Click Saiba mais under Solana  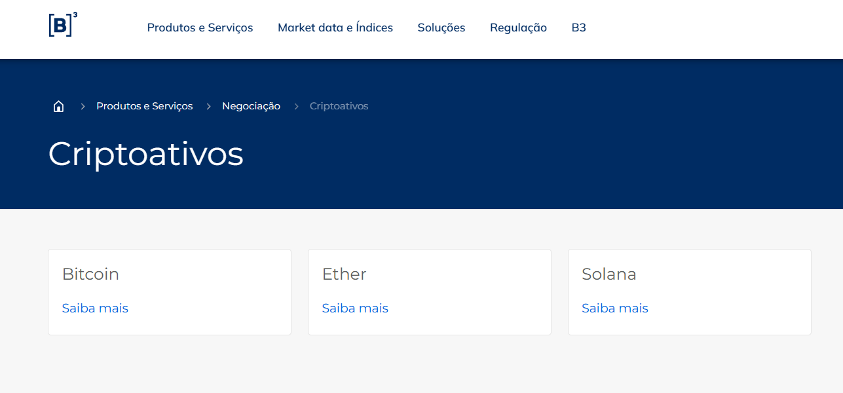615,308
